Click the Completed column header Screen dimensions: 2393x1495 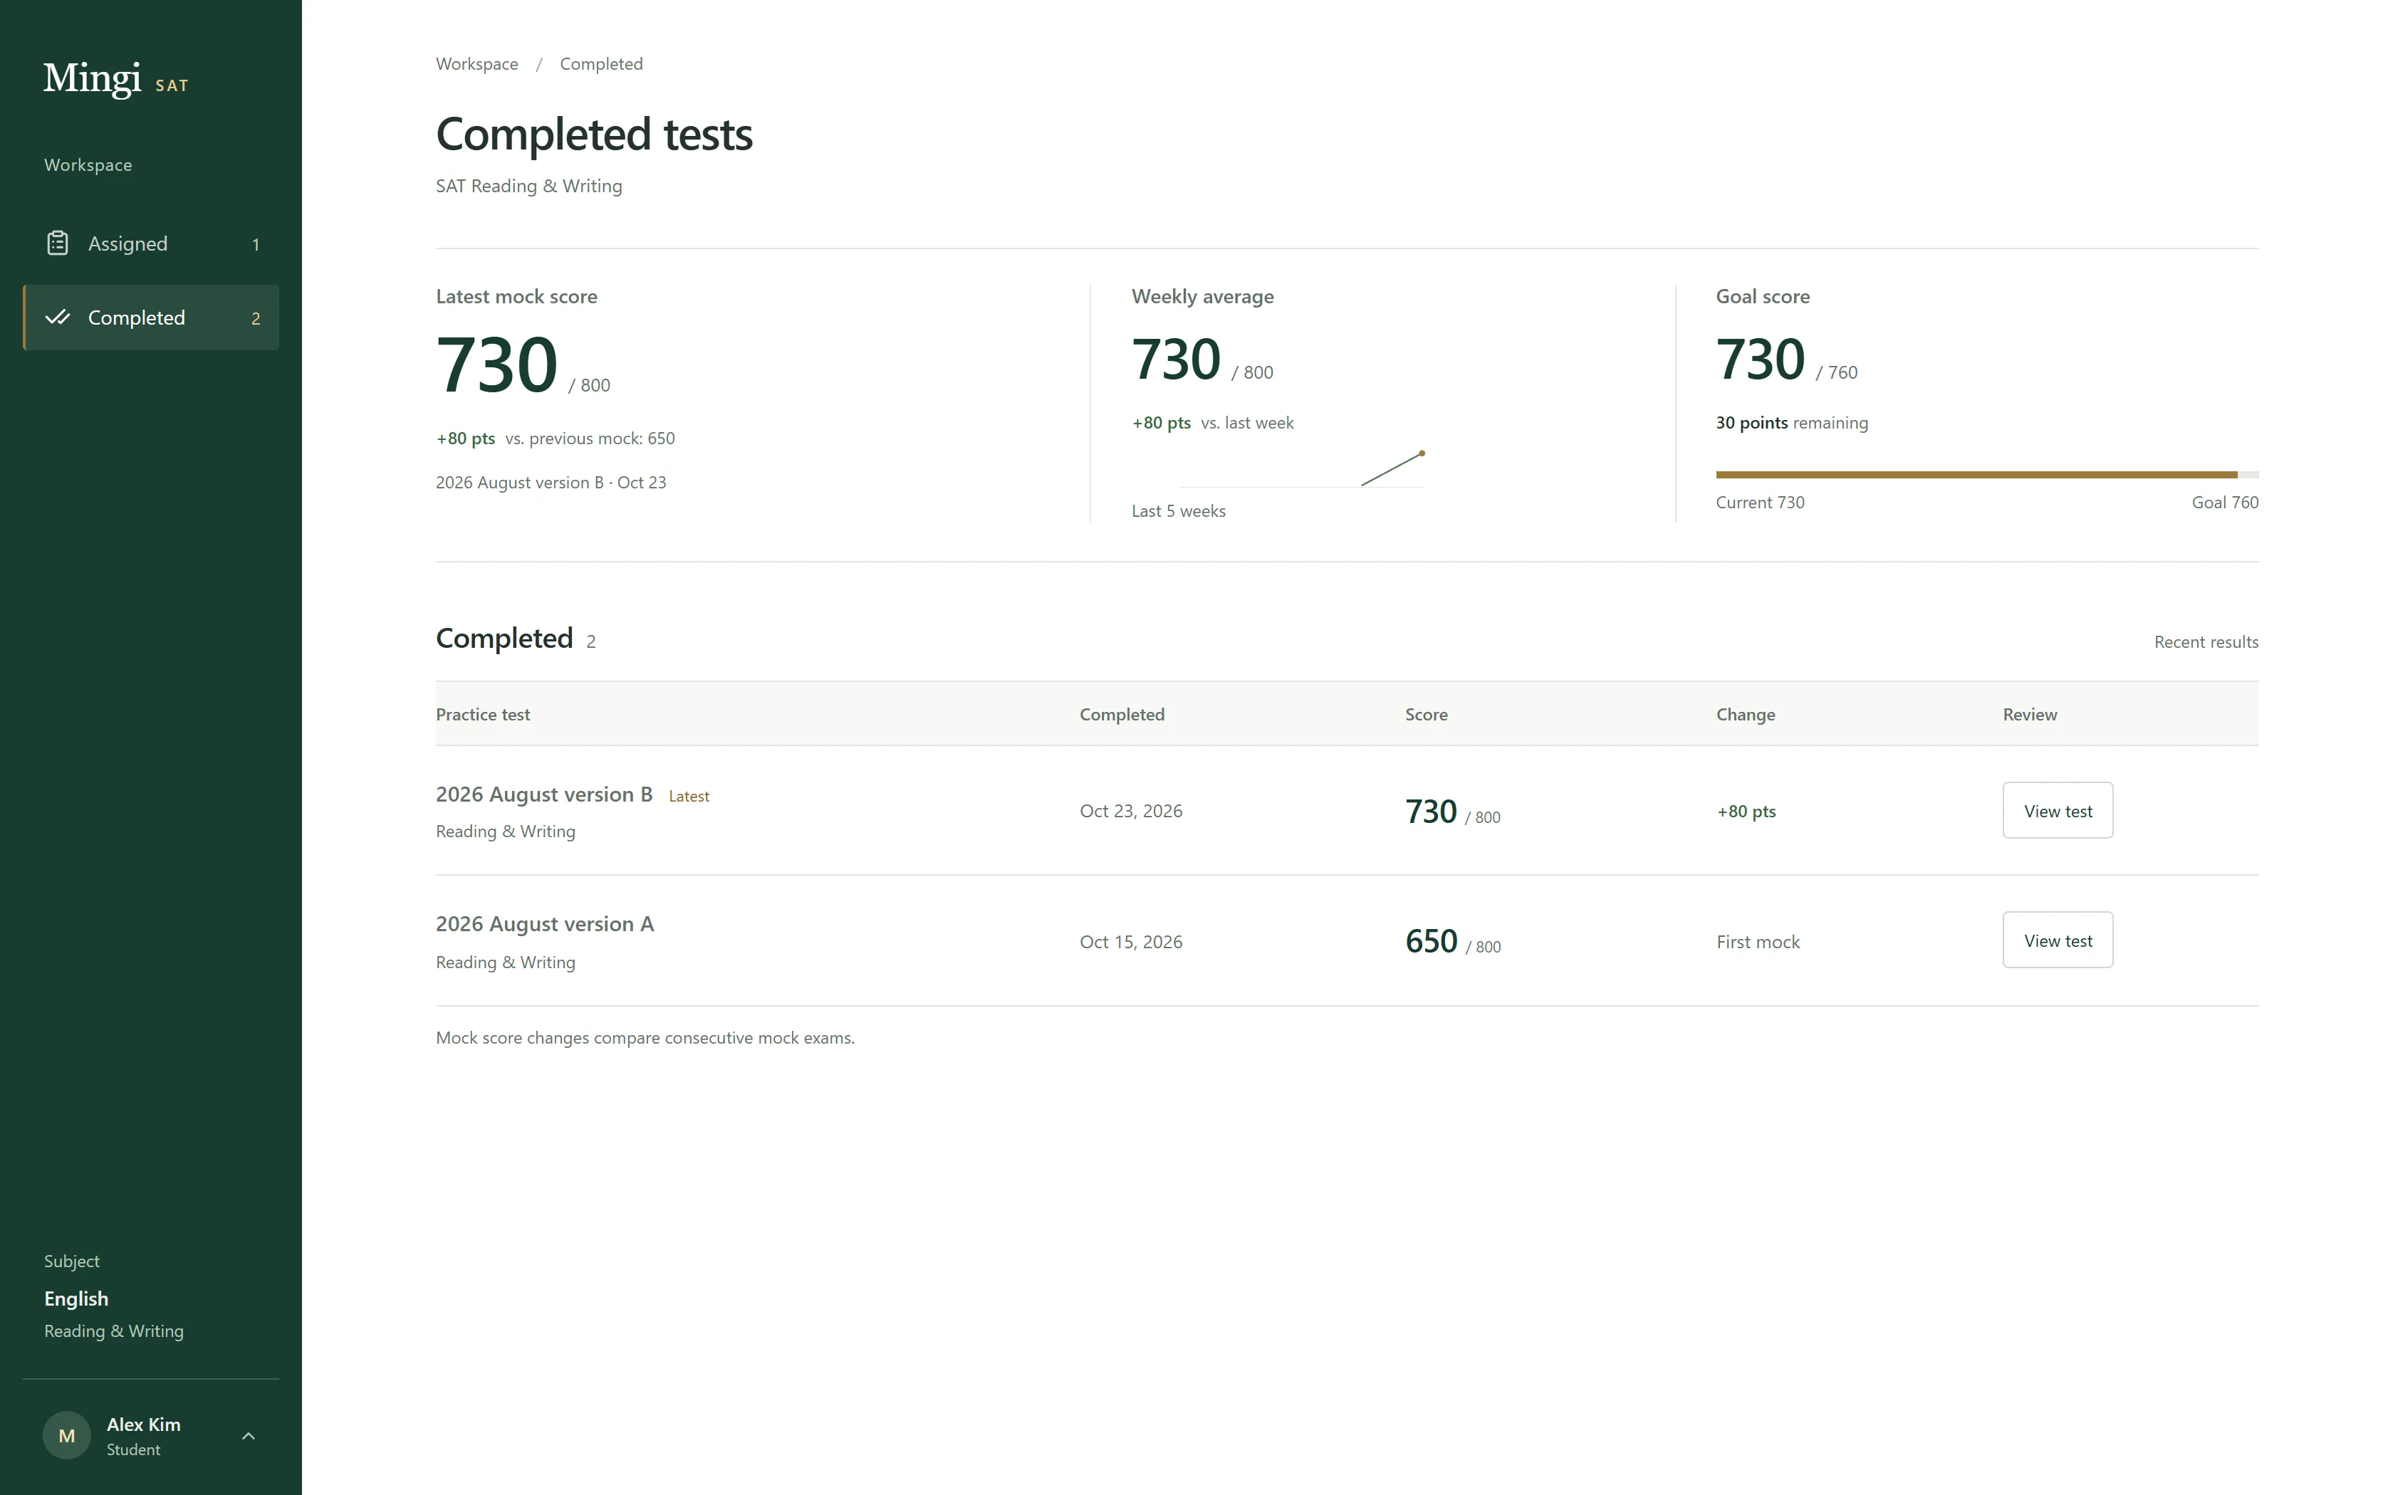pos(1121,715)
